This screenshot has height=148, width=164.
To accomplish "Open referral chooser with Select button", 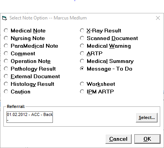I will click(x=146, y=117).
